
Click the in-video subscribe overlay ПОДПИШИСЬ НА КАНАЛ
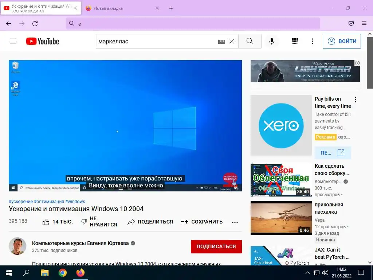coord(230,179)
